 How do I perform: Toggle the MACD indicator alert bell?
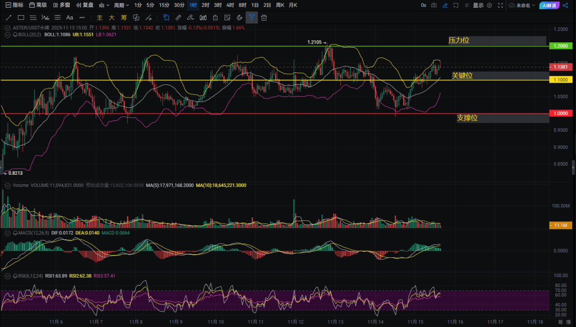(15, 233)
